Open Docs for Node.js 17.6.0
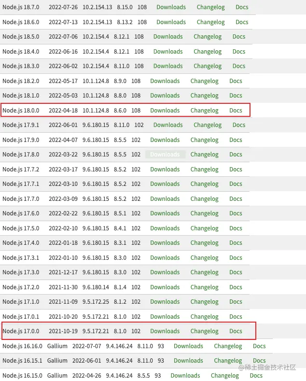The width and height of the screenshot is (306, 381). click(x=236, y=213)
